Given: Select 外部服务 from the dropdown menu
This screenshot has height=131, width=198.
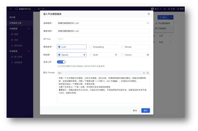Looking at the screenshot, I should 164,28.
